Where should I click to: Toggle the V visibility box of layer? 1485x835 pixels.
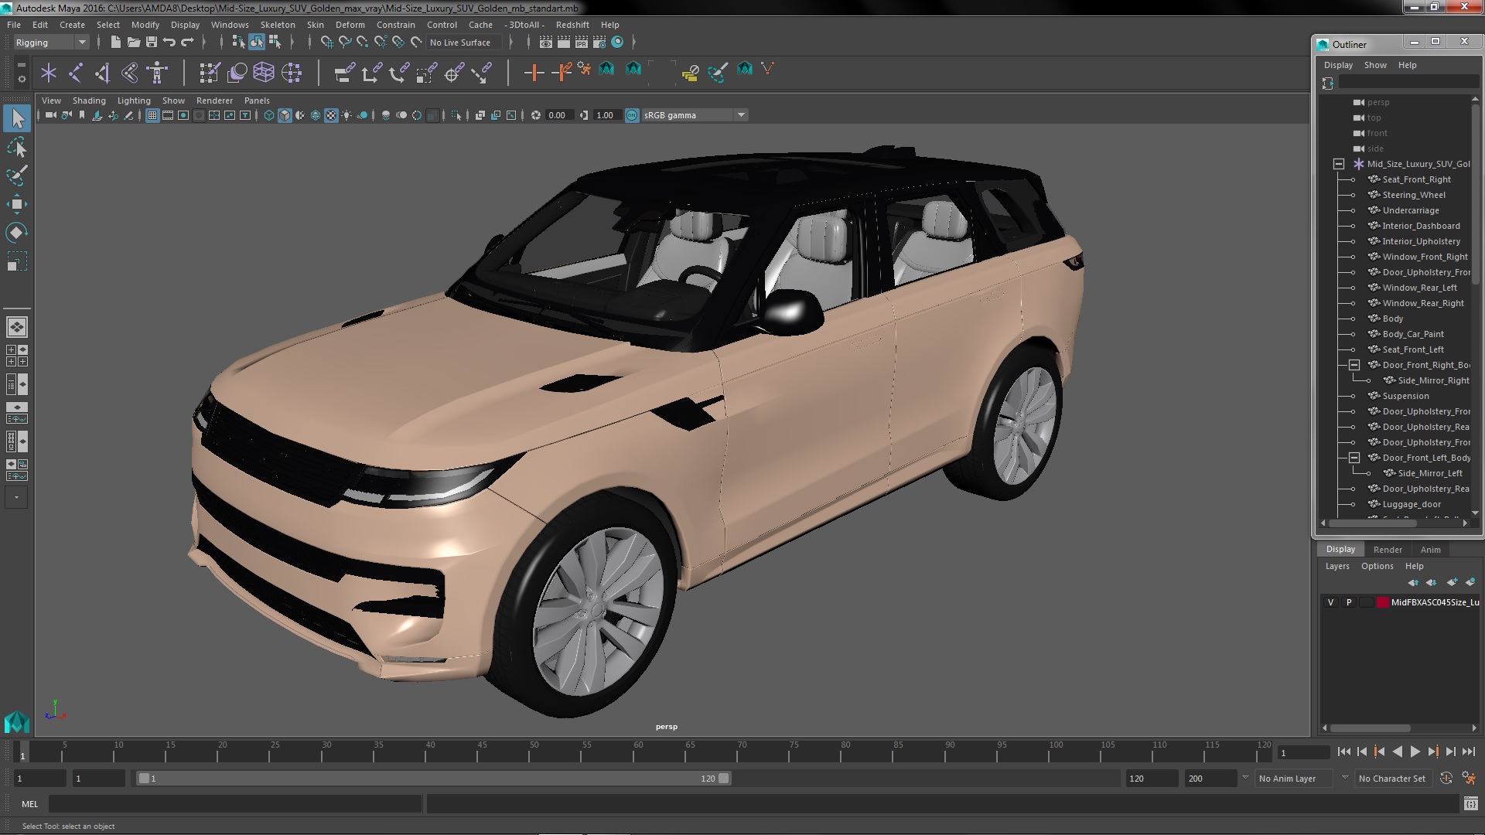pos(1330,602)
